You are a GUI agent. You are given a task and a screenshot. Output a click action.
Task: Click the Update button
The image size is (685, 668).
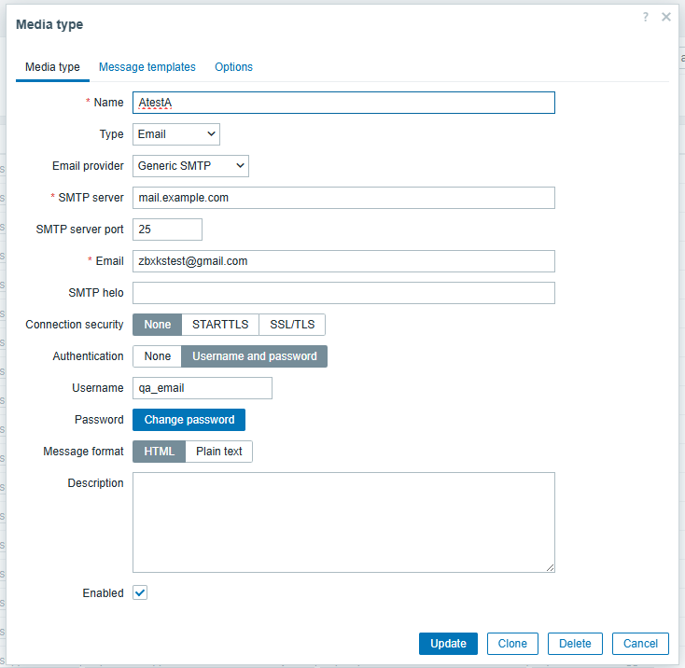[448, 644]
